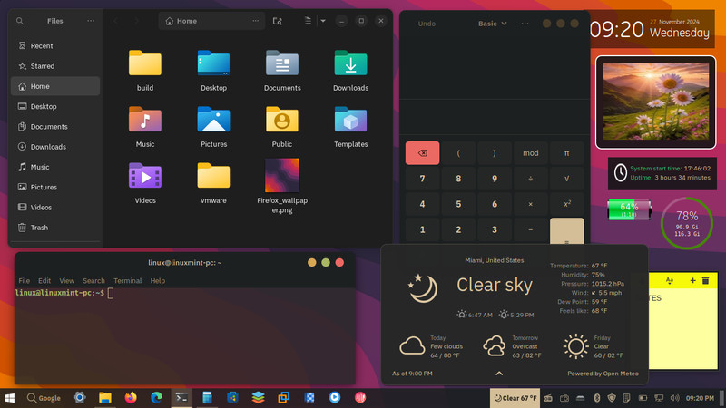The height and width of the screenshot is (408, 726).
Task: Click the calculator backspace key
Action: point(422,153)
